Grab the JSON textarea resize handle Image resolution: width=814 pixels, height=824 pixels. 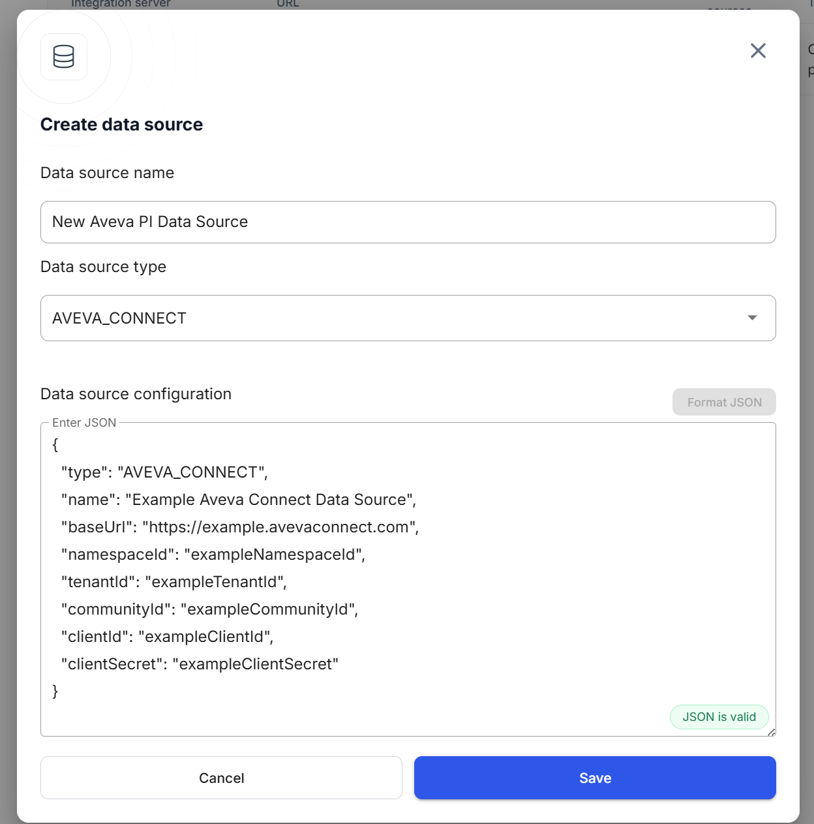click(x=772, y=732)
